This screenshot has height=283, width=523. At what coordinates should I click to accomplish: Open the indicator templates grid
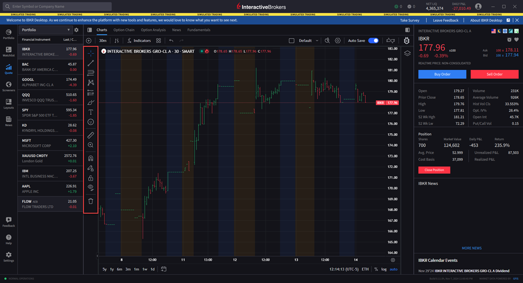[x=158, y=41]
